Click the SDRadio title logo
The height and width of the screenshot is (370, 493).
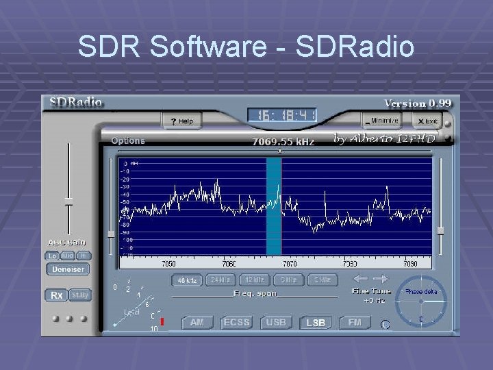click(76, 102)
